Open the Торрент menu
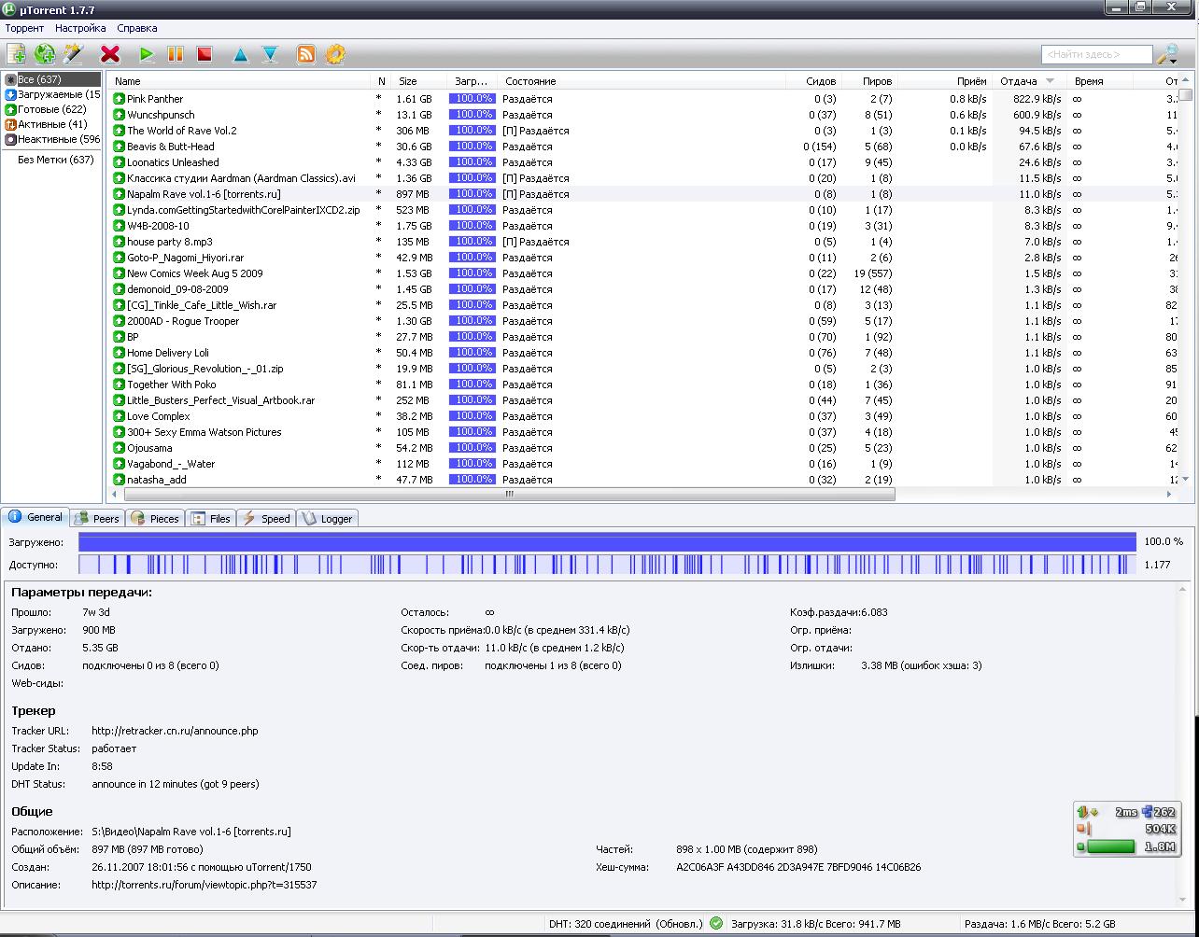 [x=24, y=28]
